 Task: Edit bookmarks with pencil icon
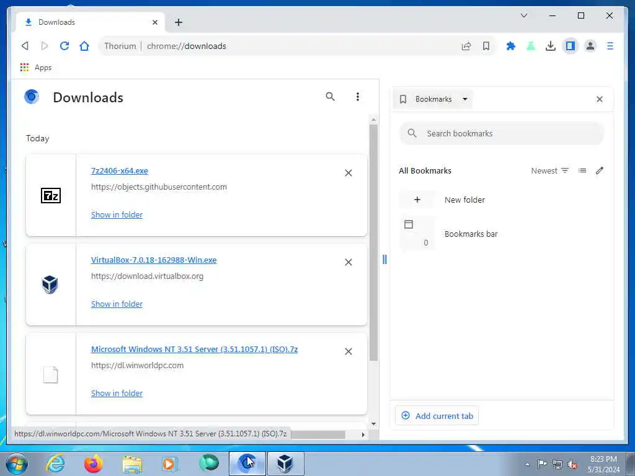click(600, 171)
